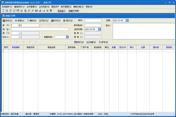
Task: Open the 日期 date picker dropdown
Action: 127,21
